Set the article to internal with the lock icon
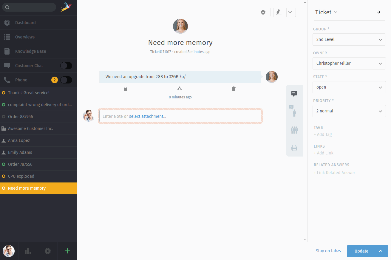The height and width of the screenshot is (260, 391). pyautogui.click(x=125, y=89)
